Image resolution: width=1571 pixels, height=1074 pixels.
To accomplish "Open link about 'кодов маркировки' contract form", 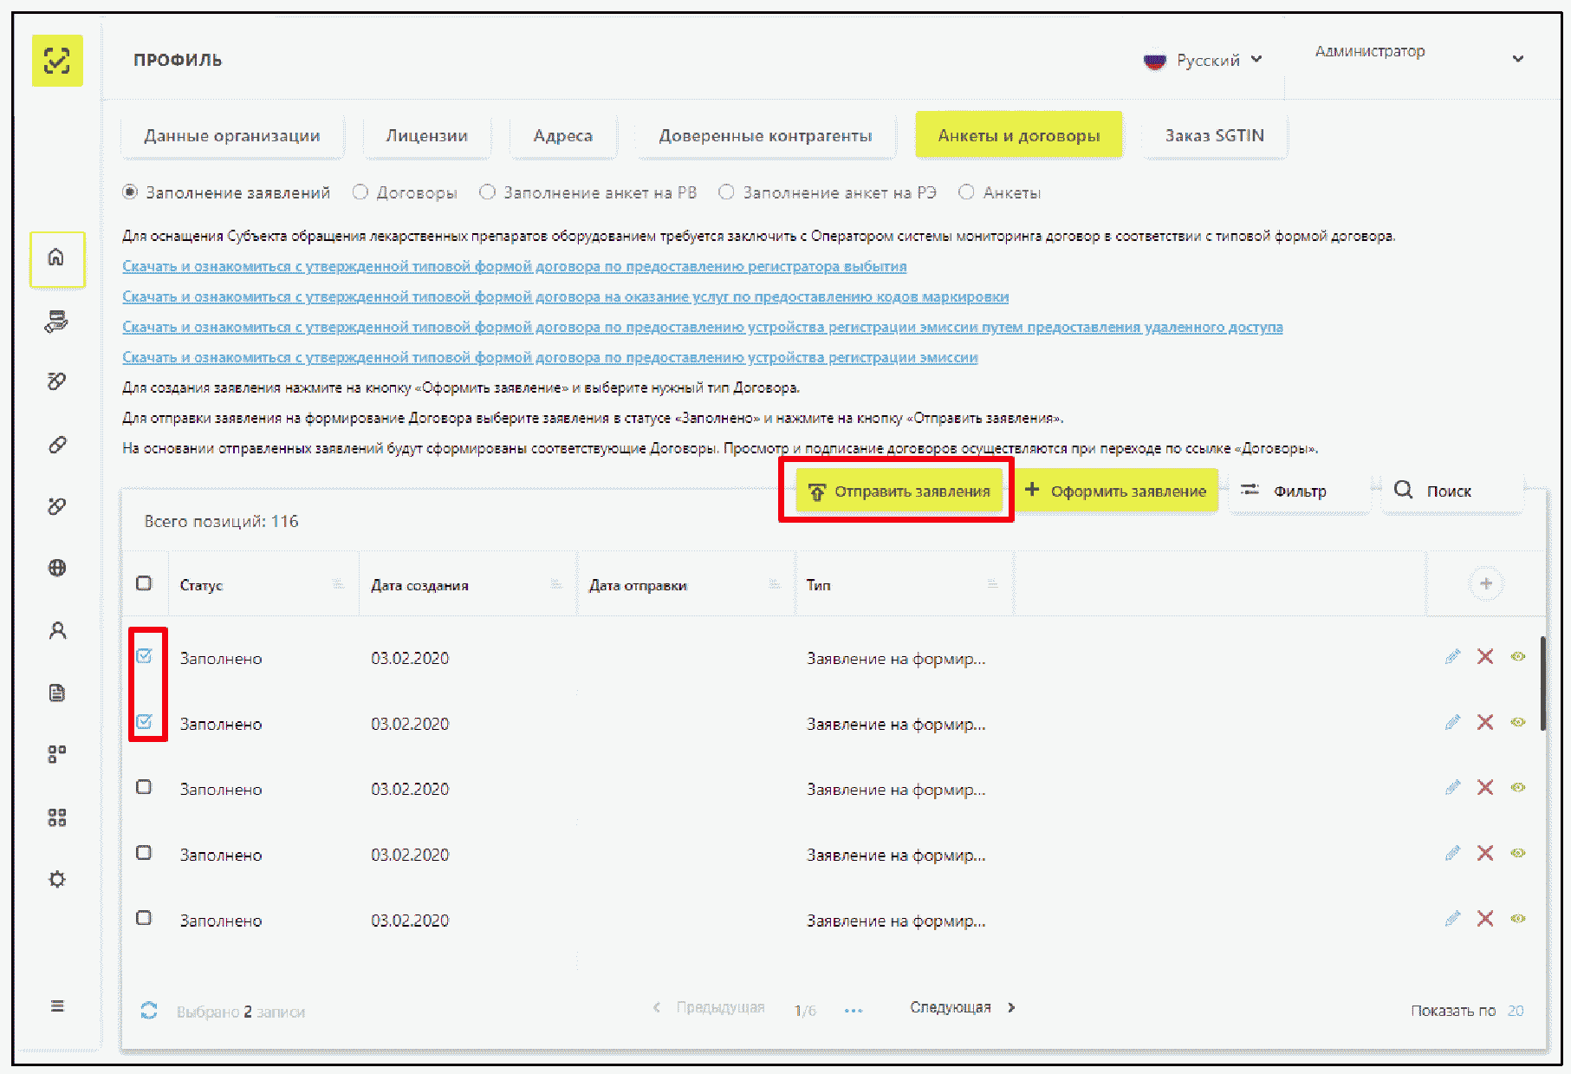I will [x=566, y=296].
